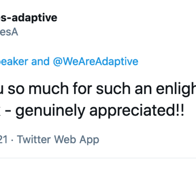
Task: Click the word "and" in the reply line
Action: [41, 61]
